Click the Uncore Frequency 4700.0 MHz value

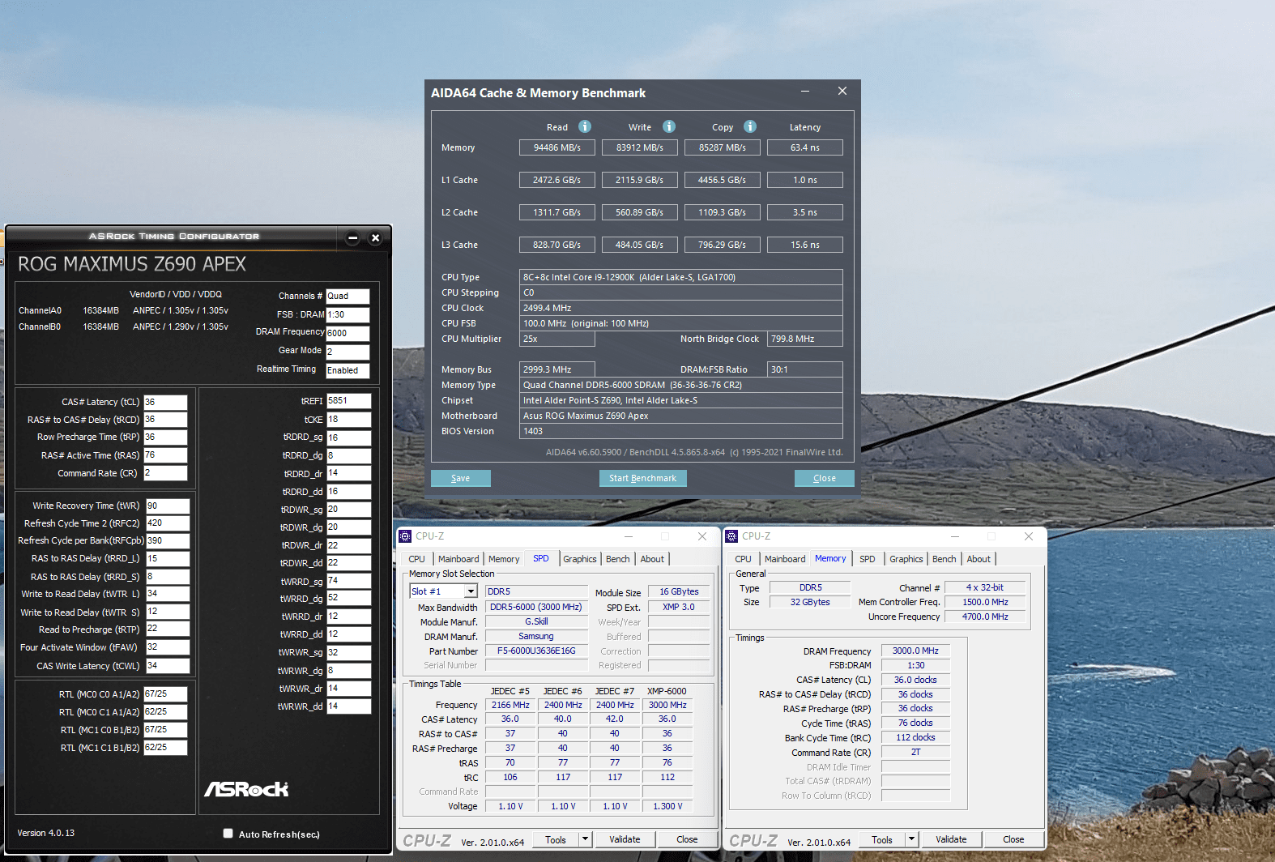point(985,617)
